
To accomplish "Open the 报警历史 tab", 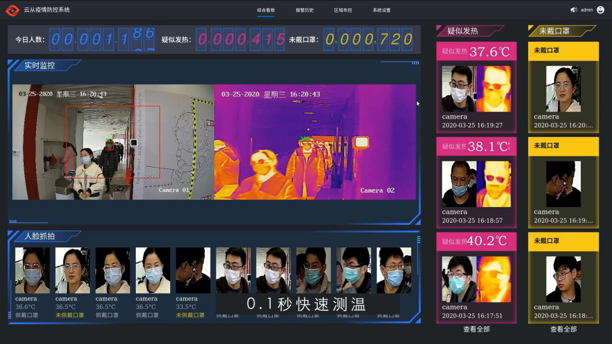I will pos(304,10).
